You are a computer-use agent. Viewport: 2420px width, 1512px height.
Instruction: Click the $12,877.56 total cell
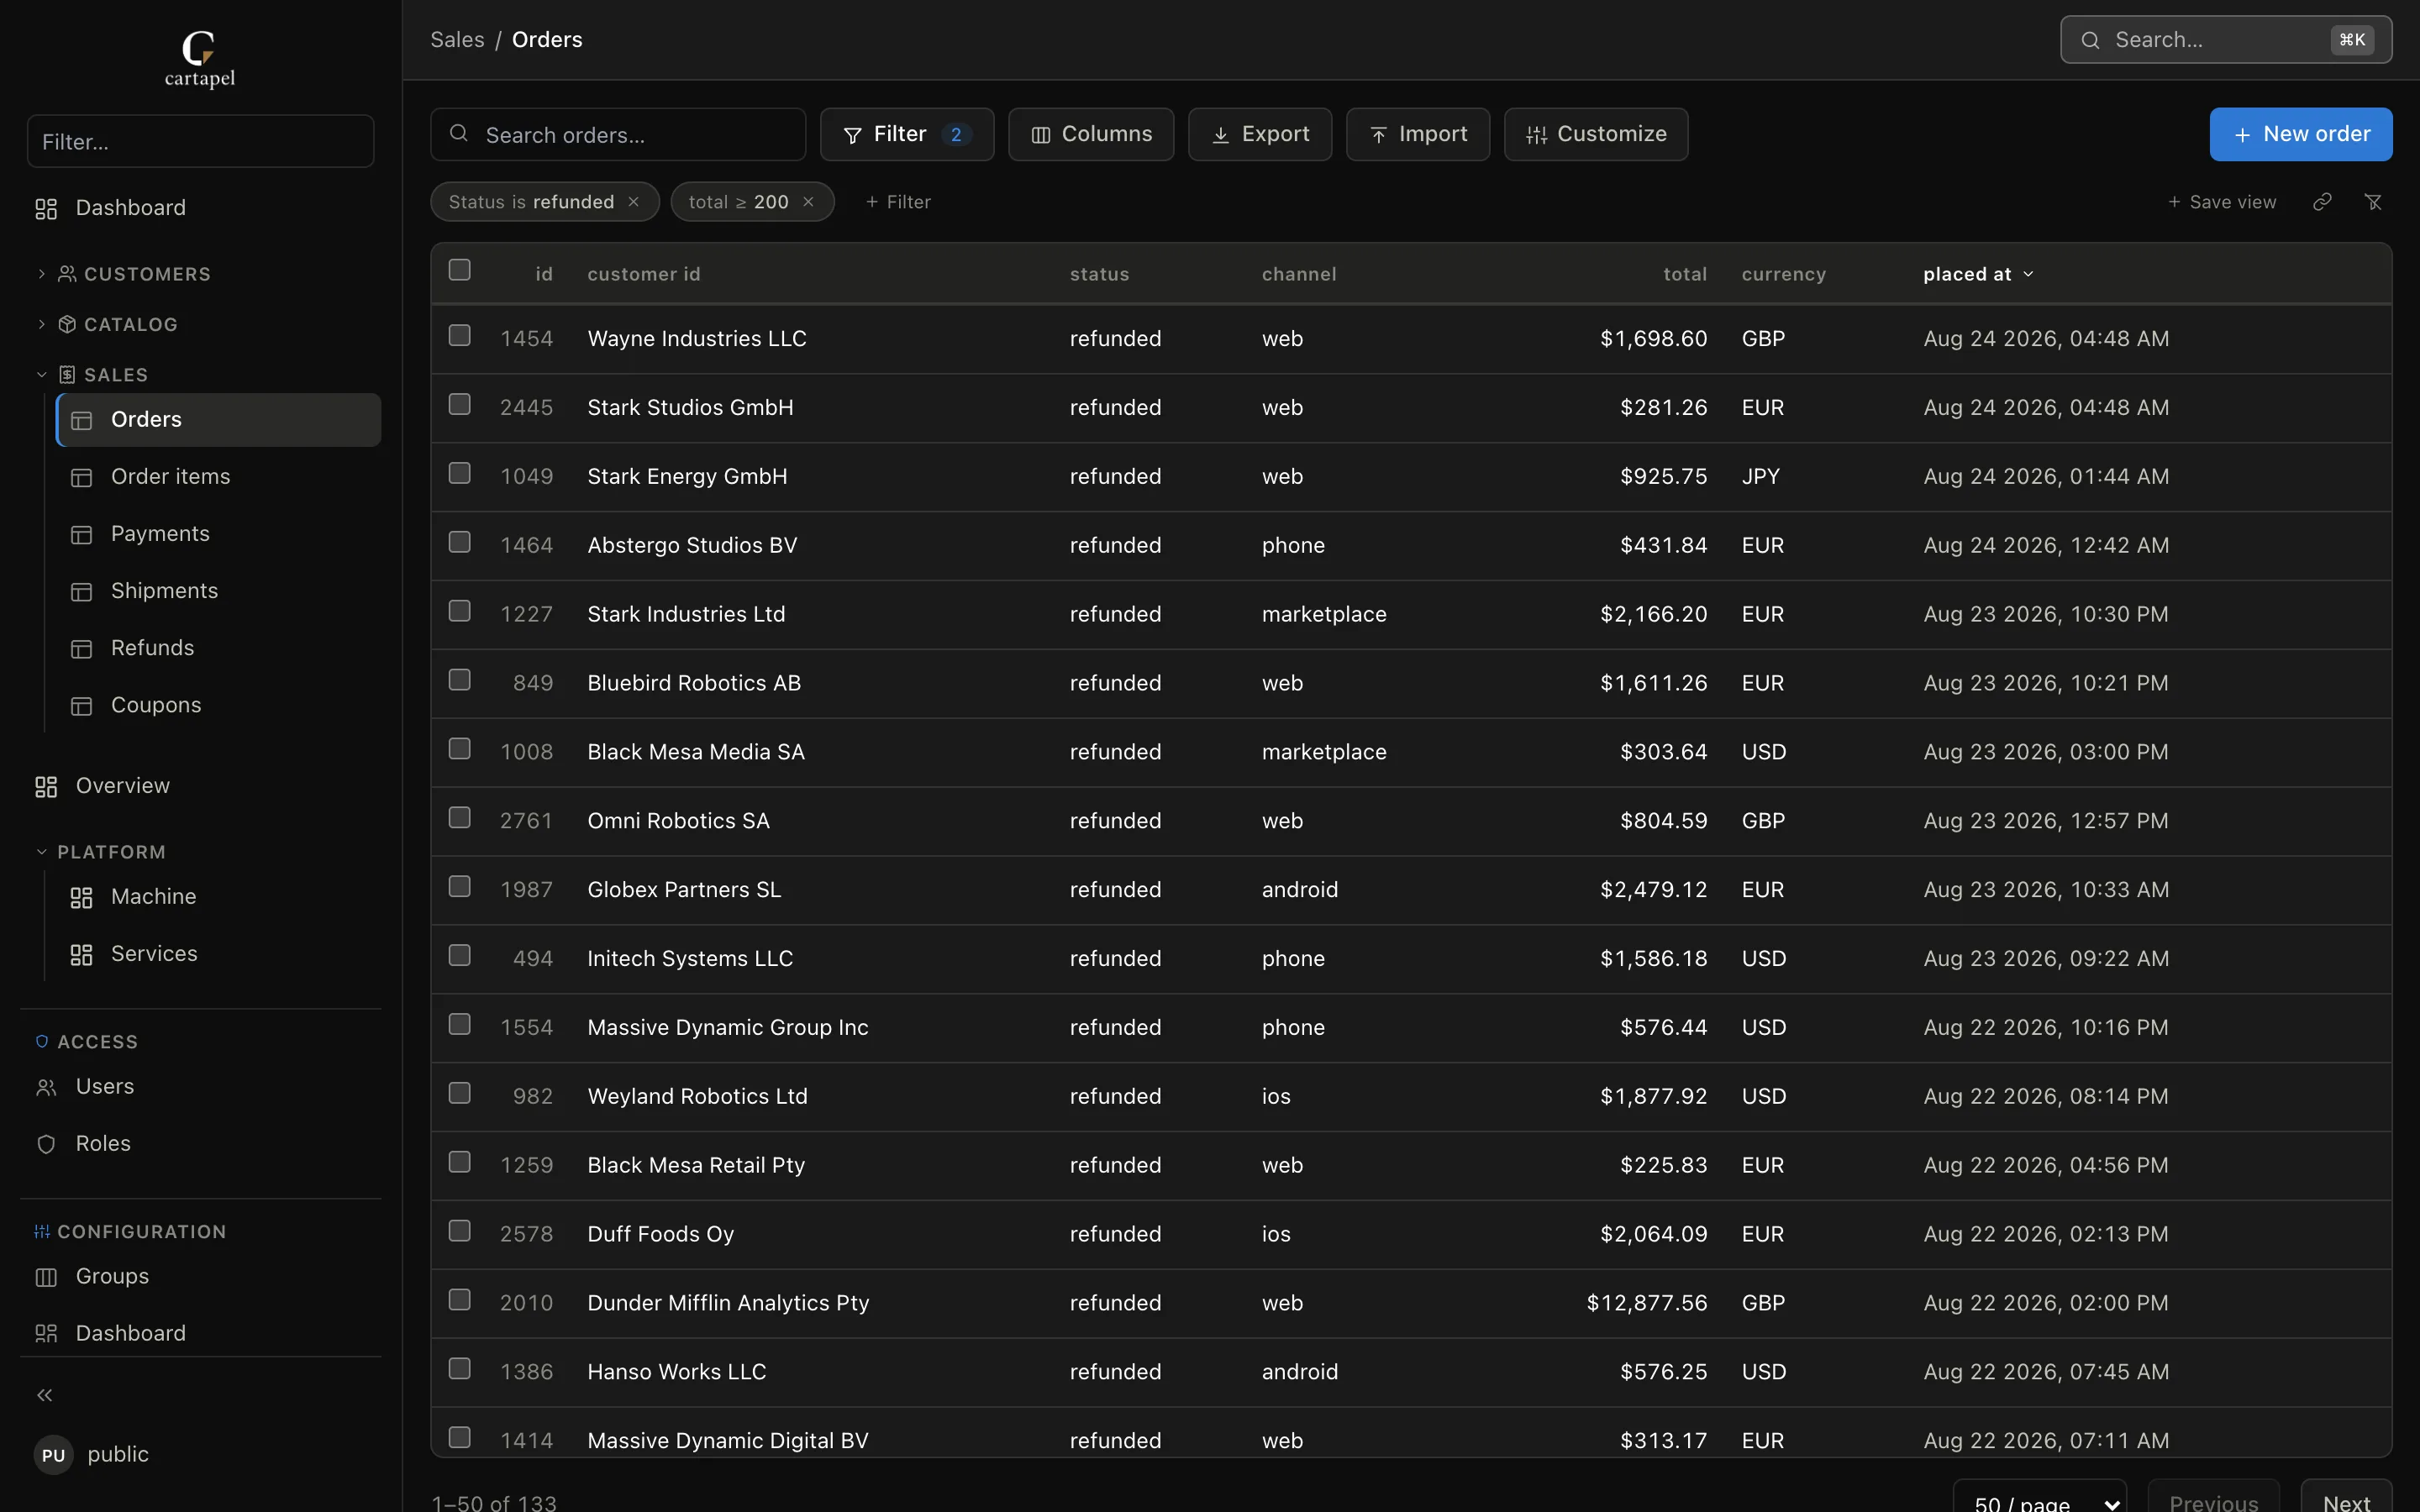point(1647,1303)
